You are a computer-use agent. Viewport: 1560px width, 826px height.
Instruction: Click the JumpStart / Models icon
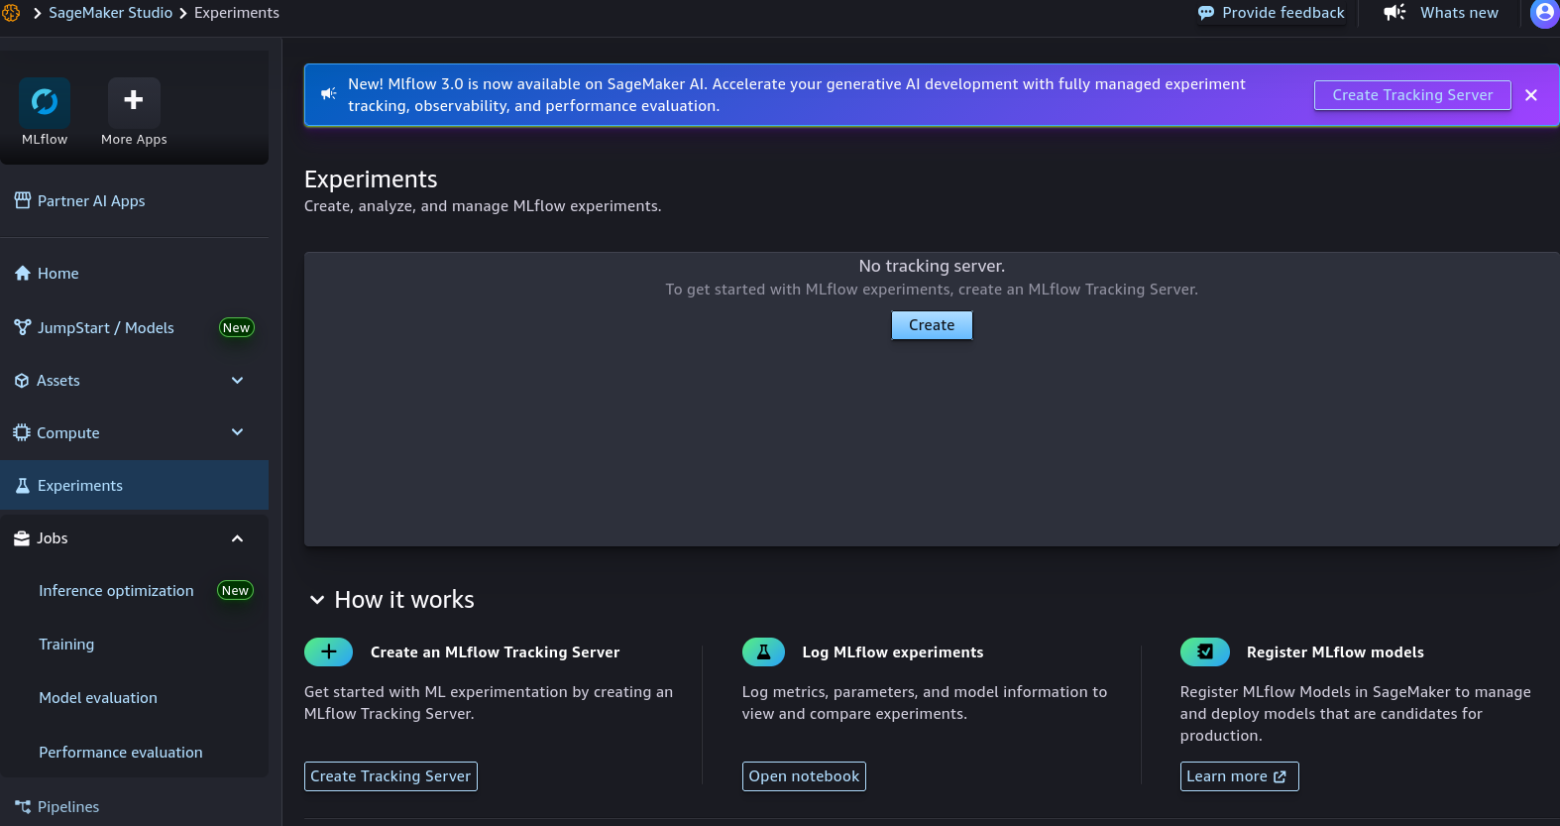(x=23, y=327)
